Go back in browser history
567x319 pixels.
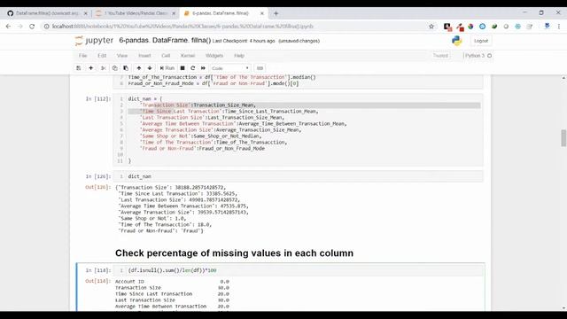8,27
